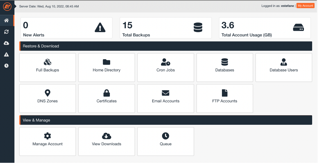Image resolution: width=318 pixels, height=163 pixels.
Task: Choose the Databases tile
Action: 225,67
